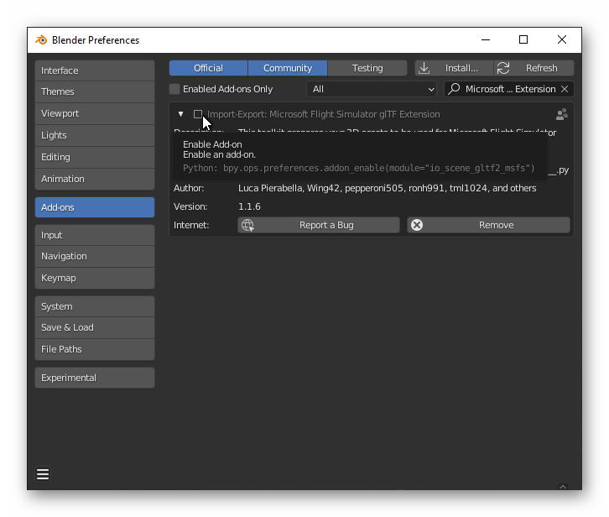
Task: Open the Viewport preferences section
Action: pos(95,113)
